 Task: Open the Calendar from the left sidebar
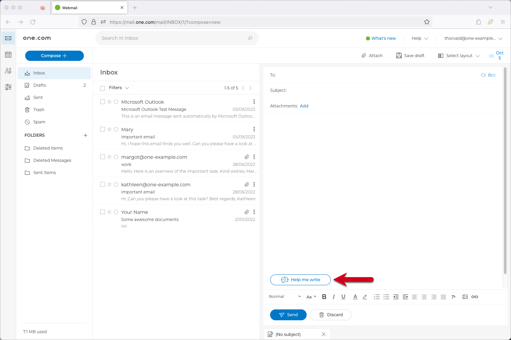click(8, 54)
